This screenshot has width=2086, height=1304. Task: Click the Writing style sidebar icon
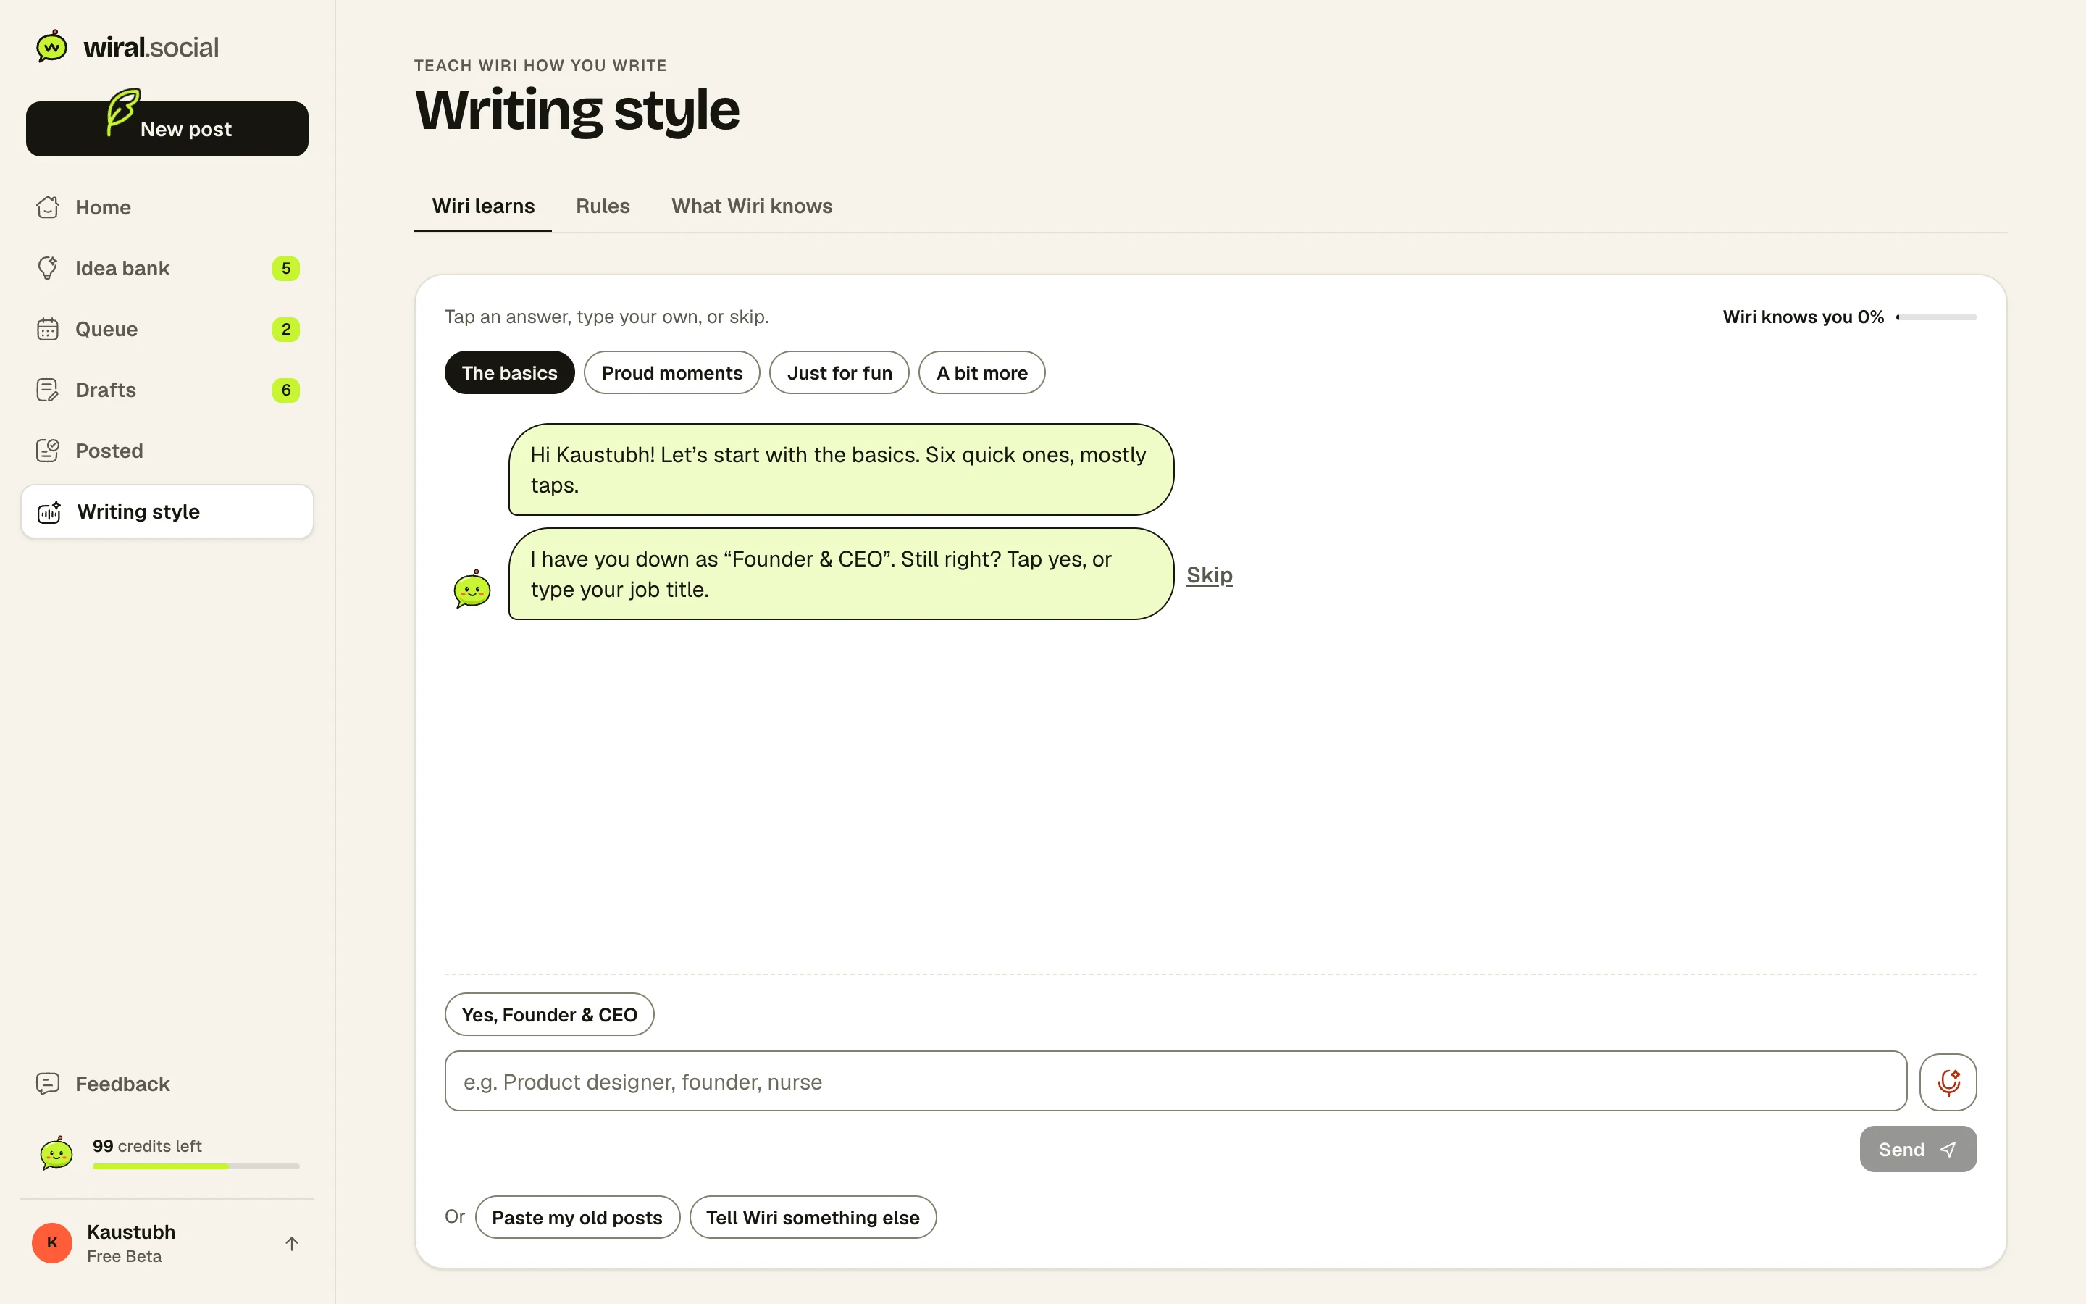click(50, 511)
